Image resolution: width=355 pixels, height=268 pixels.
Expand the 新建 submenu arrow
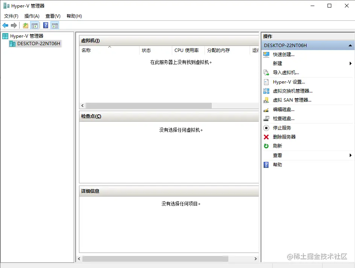350,64
